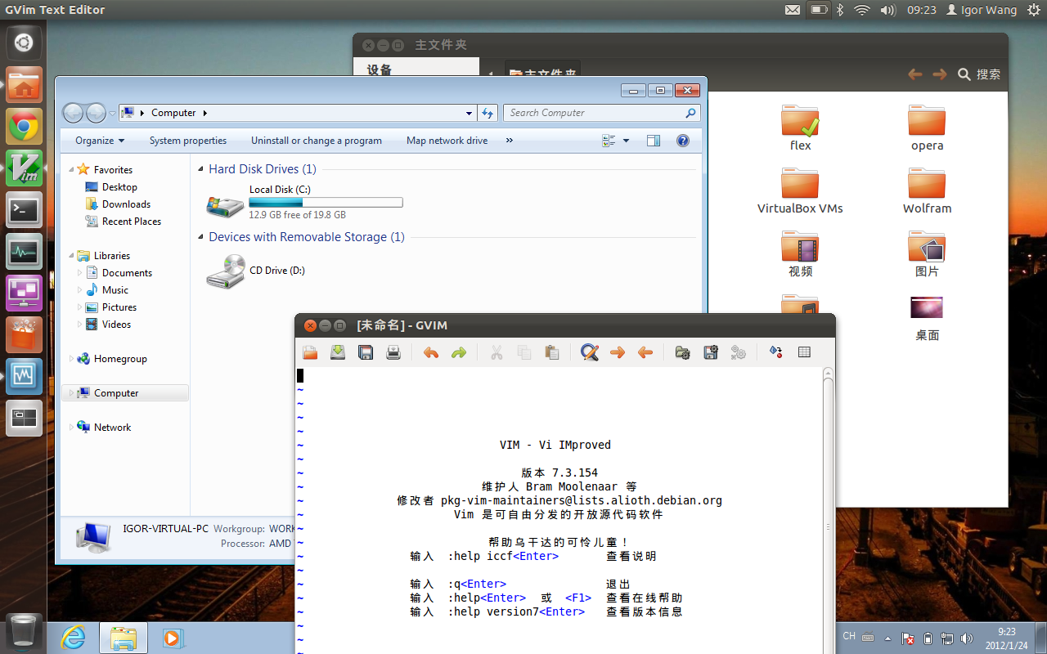Open Find and Replace in GVim toolbar

click(590, 352)
